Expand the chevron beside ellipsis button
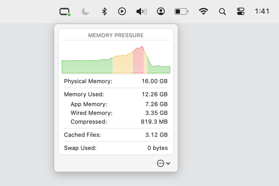279x186 pixels. 168,163
